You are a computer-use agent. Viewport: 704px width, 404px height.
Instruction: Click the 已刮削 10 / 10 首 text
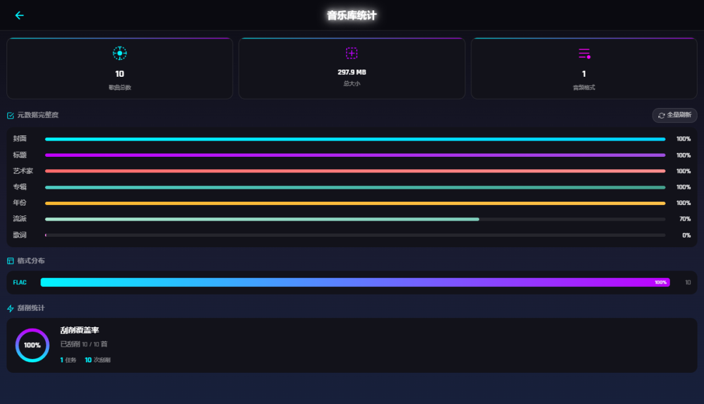coord(84,344)
